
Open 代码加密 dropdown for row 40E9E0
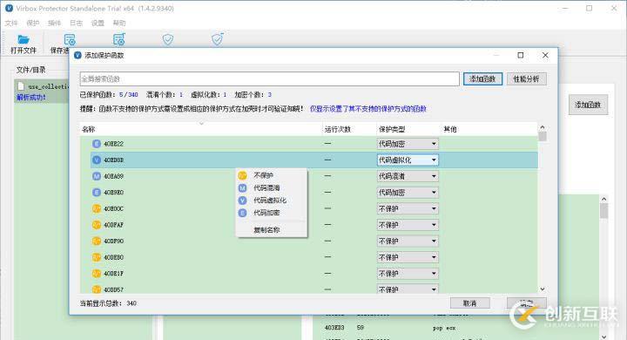pos(408,192)
